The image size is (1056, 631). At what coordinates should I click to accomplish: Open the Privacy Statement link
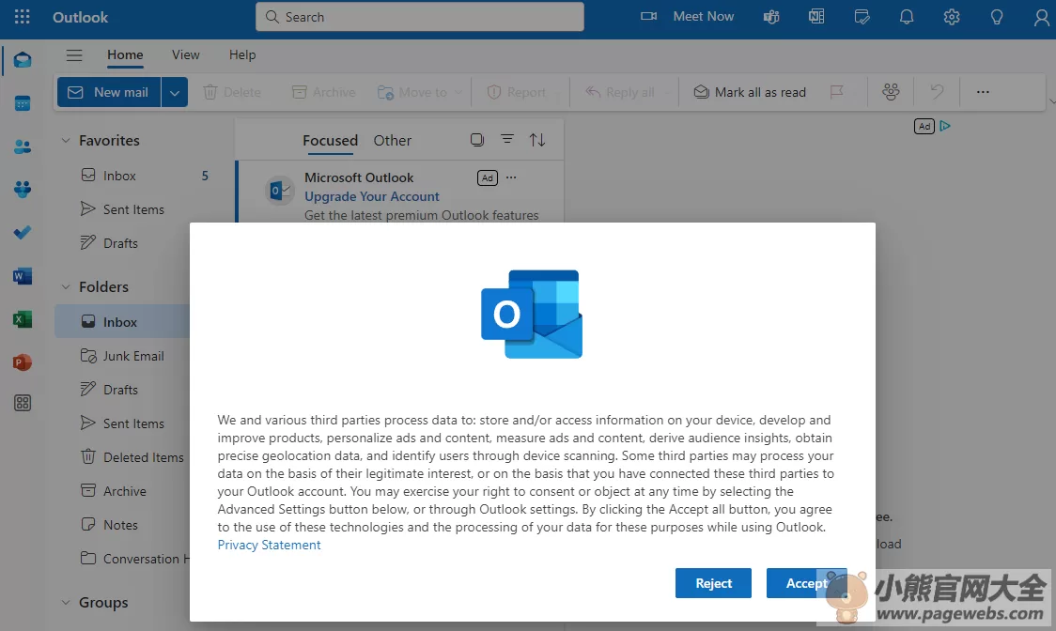pyautogui.click(x=269, y=545)
